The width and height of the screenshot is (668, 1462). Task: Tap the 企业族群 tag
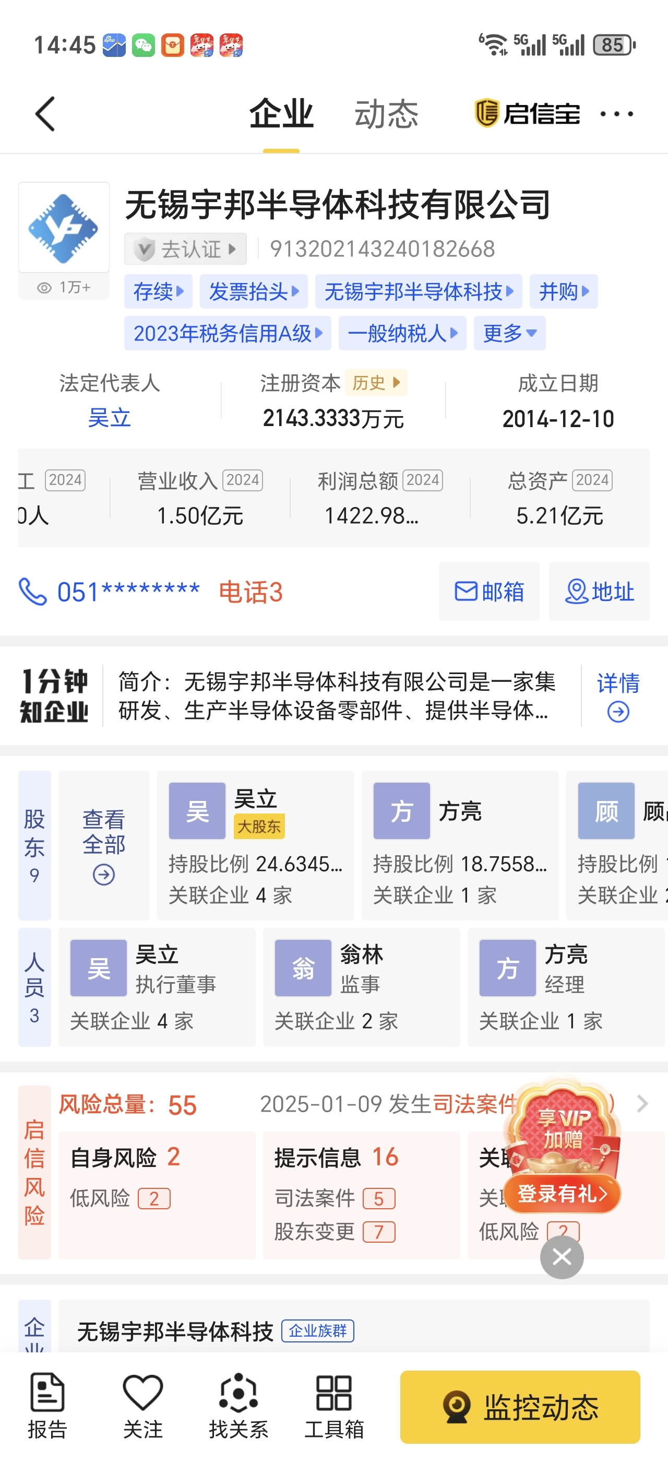(x=317, y=1330)
